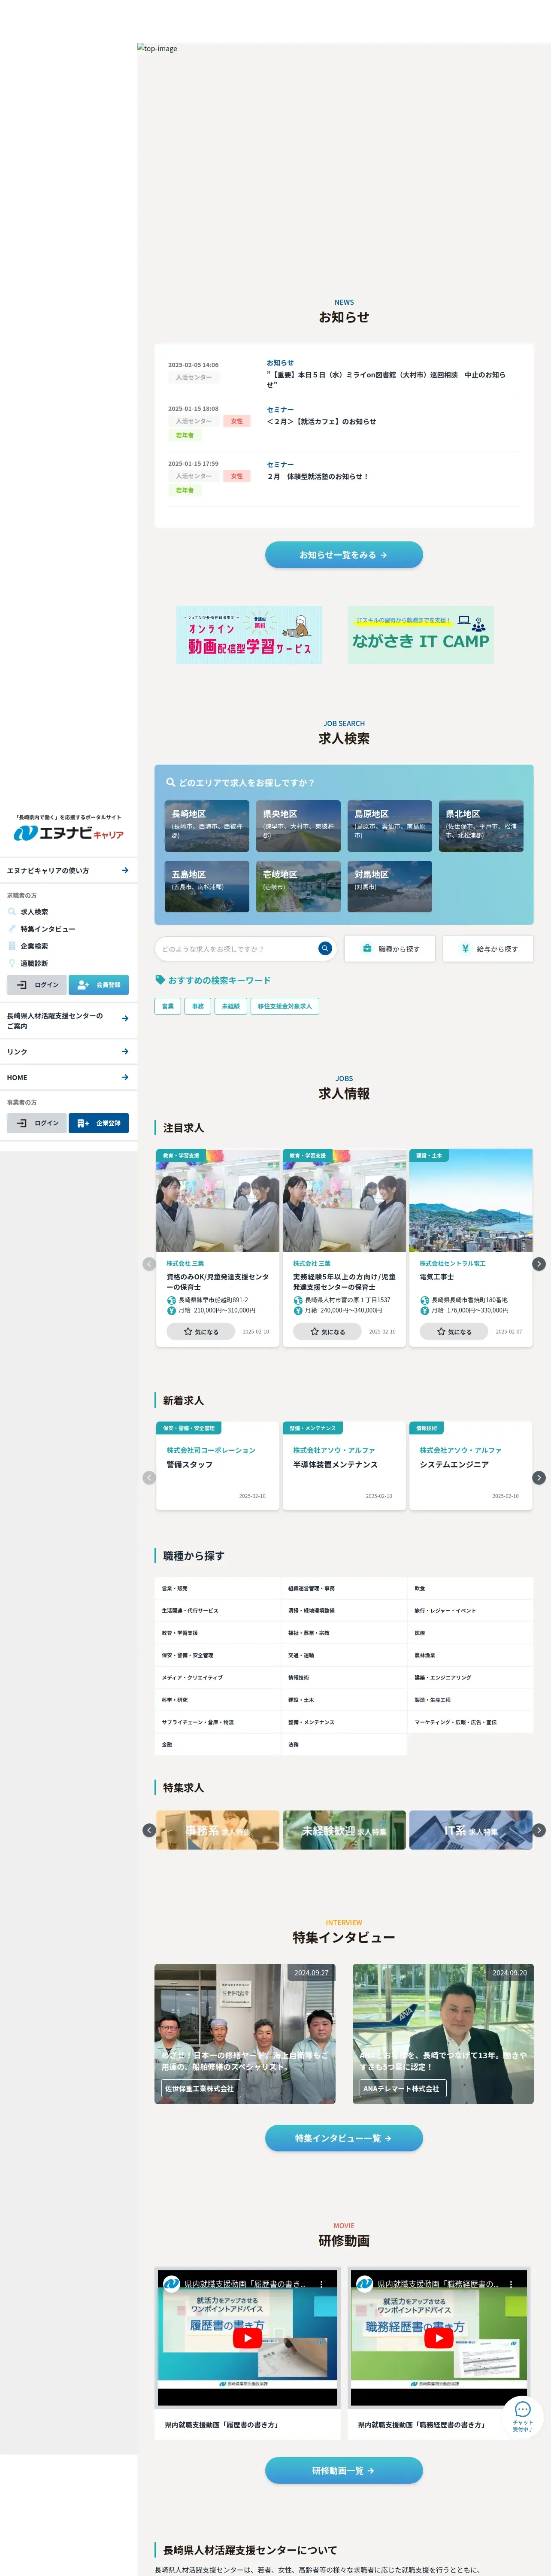Click お知らせ一覧をみる button

tap(344, 555)
